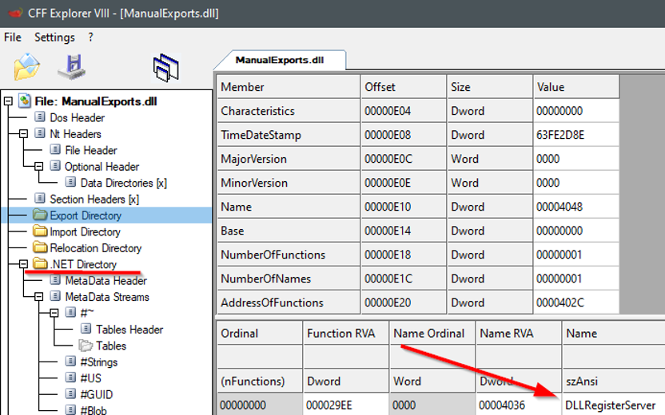Click the Section Headers node icon
This screenshot has width=665, height=415.
click(40, 199)
